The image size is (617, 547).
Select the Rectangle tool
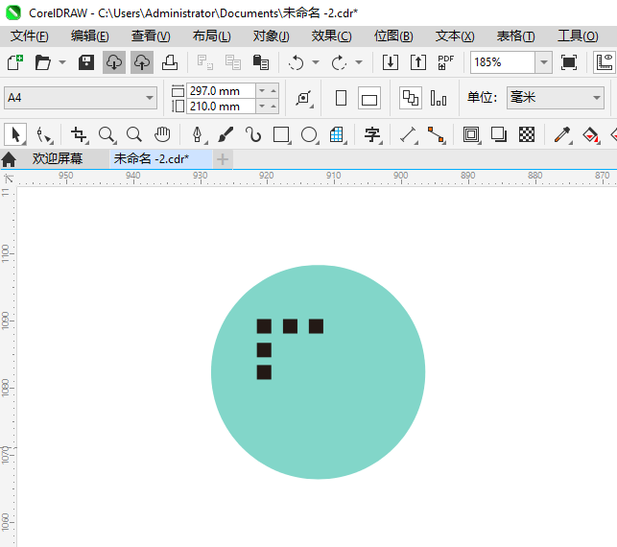(281, 135)
